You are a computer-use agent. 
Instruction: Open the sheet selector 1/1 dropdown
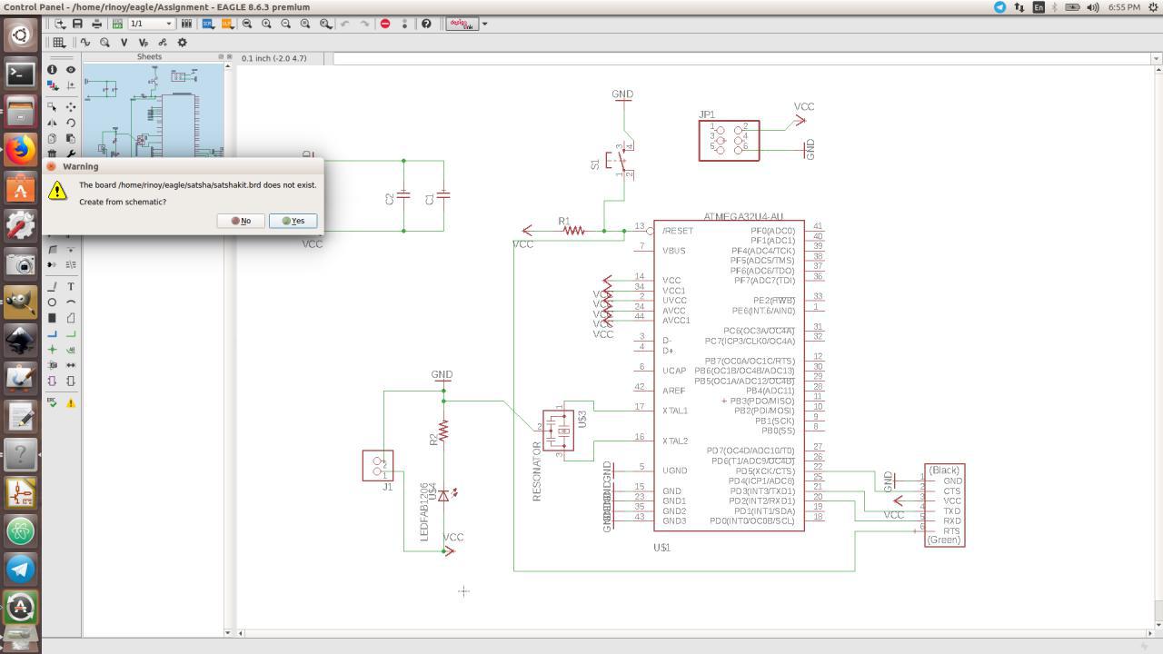(151, 24)
